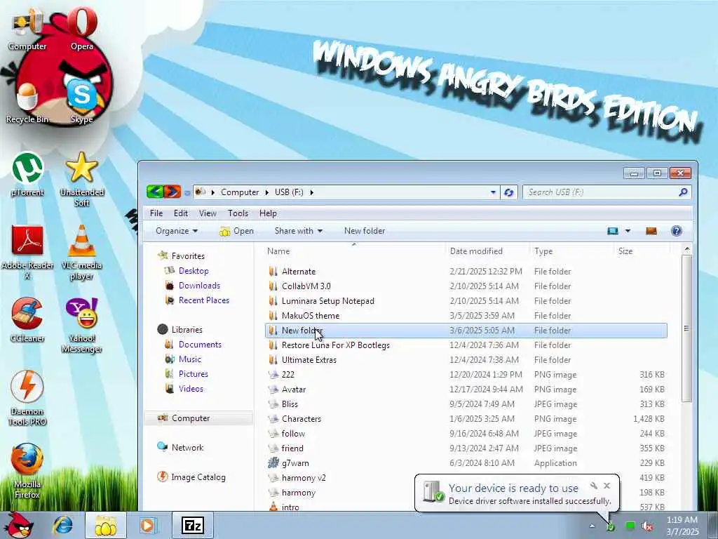Viewport: 718px width, 539px height.
Task: Sort by the Type column header
Action: (x=572, y=251)
